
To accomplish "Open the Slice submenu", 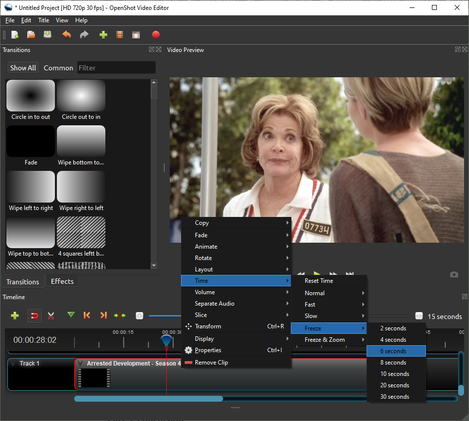I will tap(236, 315).
